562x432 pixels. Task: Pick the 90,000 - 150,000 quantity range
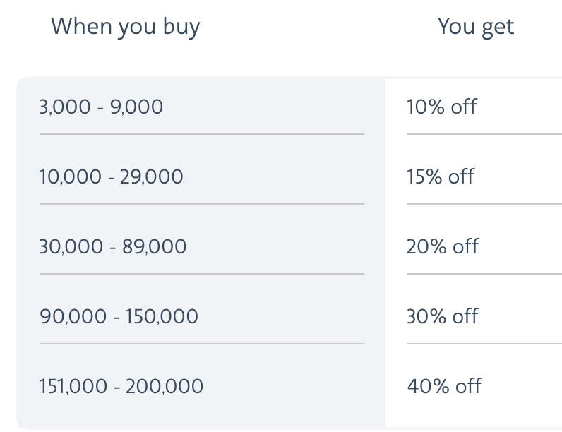click(x=119, y=316)
